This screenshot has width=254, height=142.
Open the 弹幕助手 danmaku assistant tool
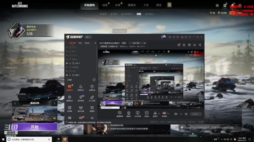point(70,88)
